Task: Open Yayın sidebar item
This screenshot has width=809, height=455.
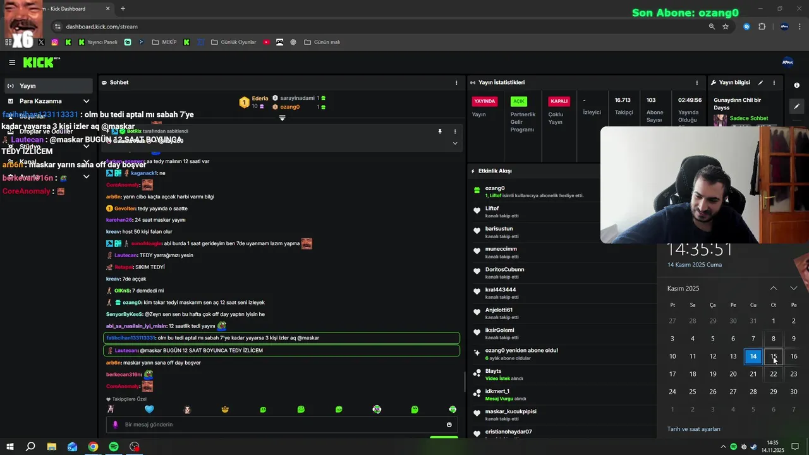Action: (47, 85)
